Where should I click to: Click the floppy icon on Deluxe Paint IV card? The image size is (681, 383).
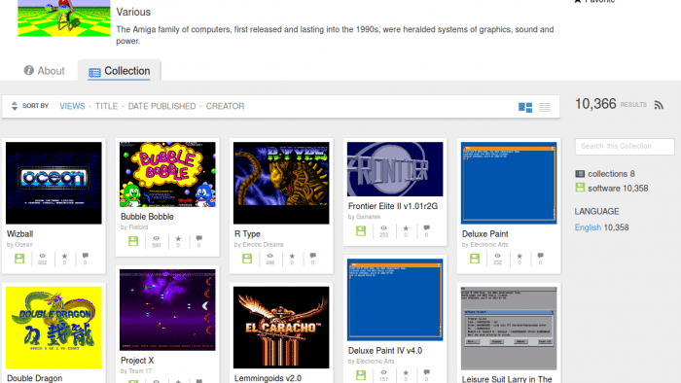tap(361, 375)
